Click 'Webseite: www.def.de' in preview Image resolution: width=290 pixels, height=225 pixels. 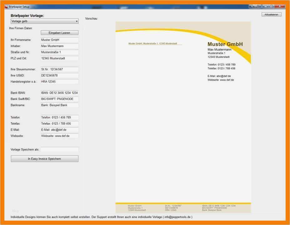tap(221, 80)
